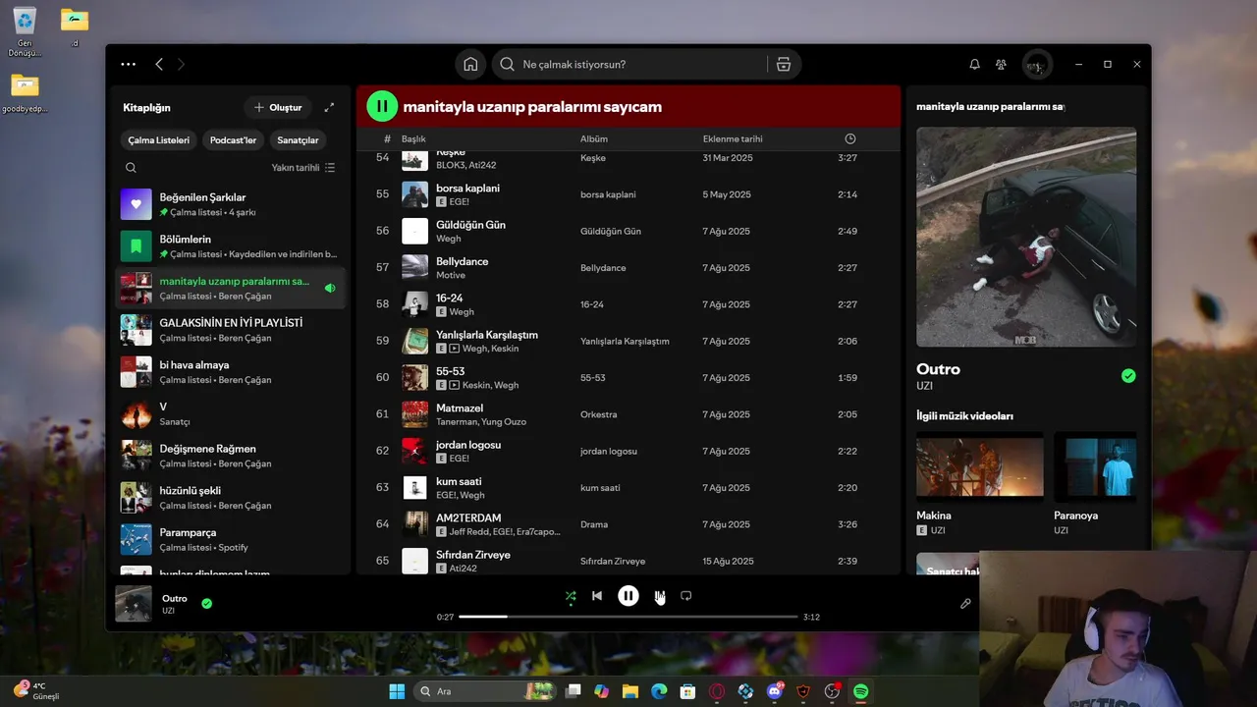Open the profile avatar menu

(x=1036, y=65)
